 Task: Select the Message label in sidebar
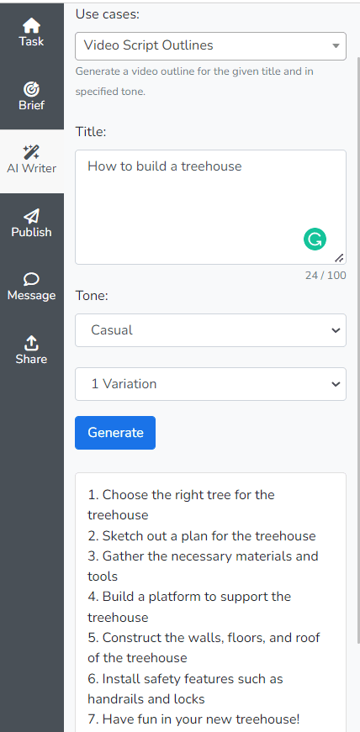tap(31, 296)
